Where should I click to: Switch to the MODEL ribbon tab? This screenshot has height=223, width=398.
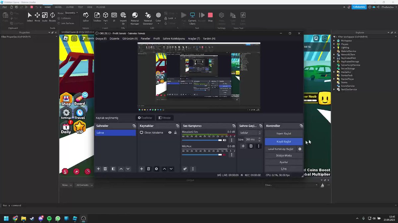pyautogui.click(x=58, y=7)
